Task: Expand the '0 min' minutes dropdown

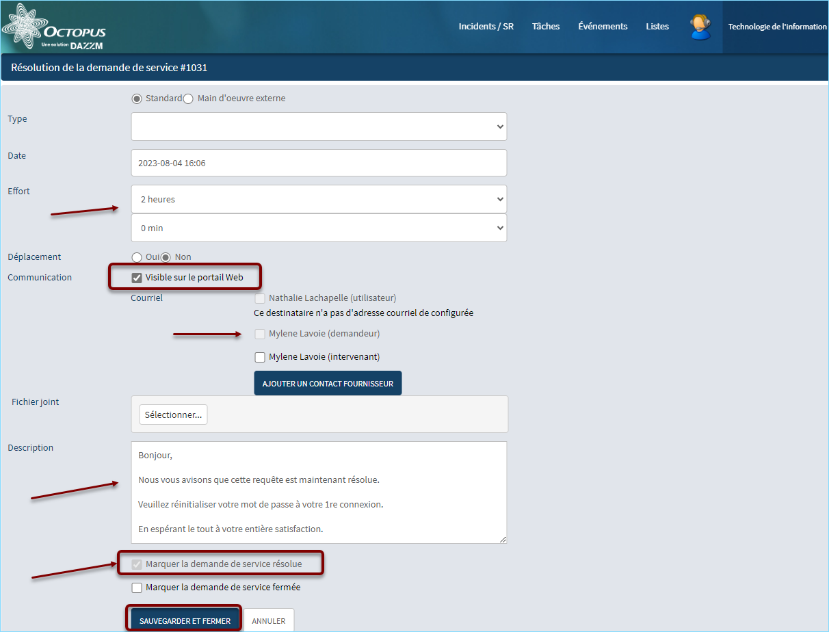Action: (319, 227)
